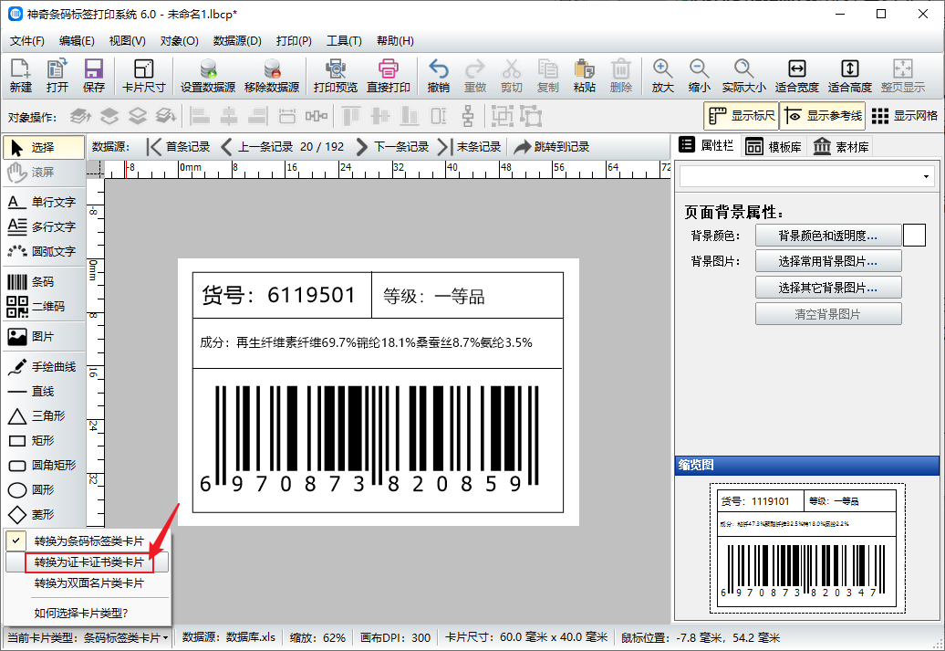Go to 首条记录 first record
The image size is (945, 651).
[179, 147]
